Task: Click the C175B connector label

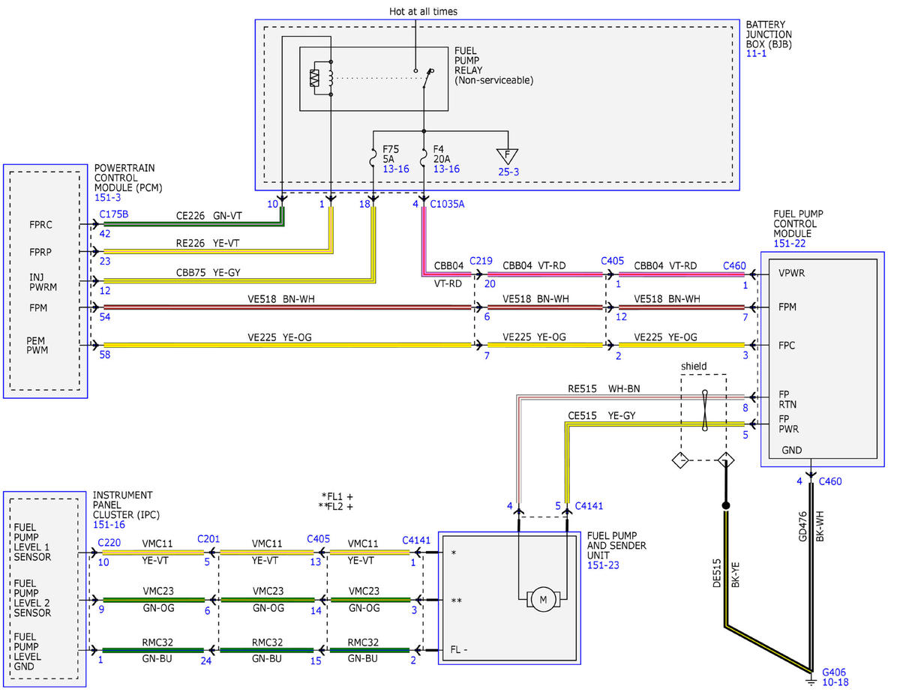Action: coord(113,214)
